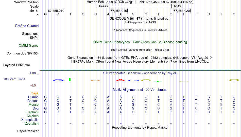Click Repeating Elements by RepeatMasker title
This screenshot has width=241, height=137.
click(x=140, y=127)
